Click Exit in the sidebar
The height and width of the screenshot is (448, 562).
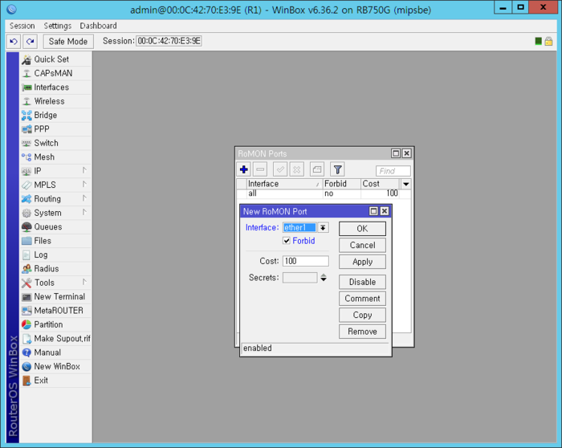(x=55, y=381)
